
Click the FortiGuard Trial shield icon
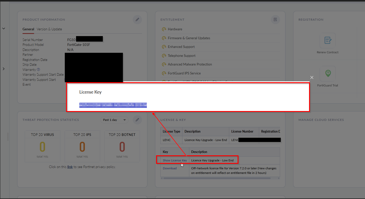tap(328, 74)
